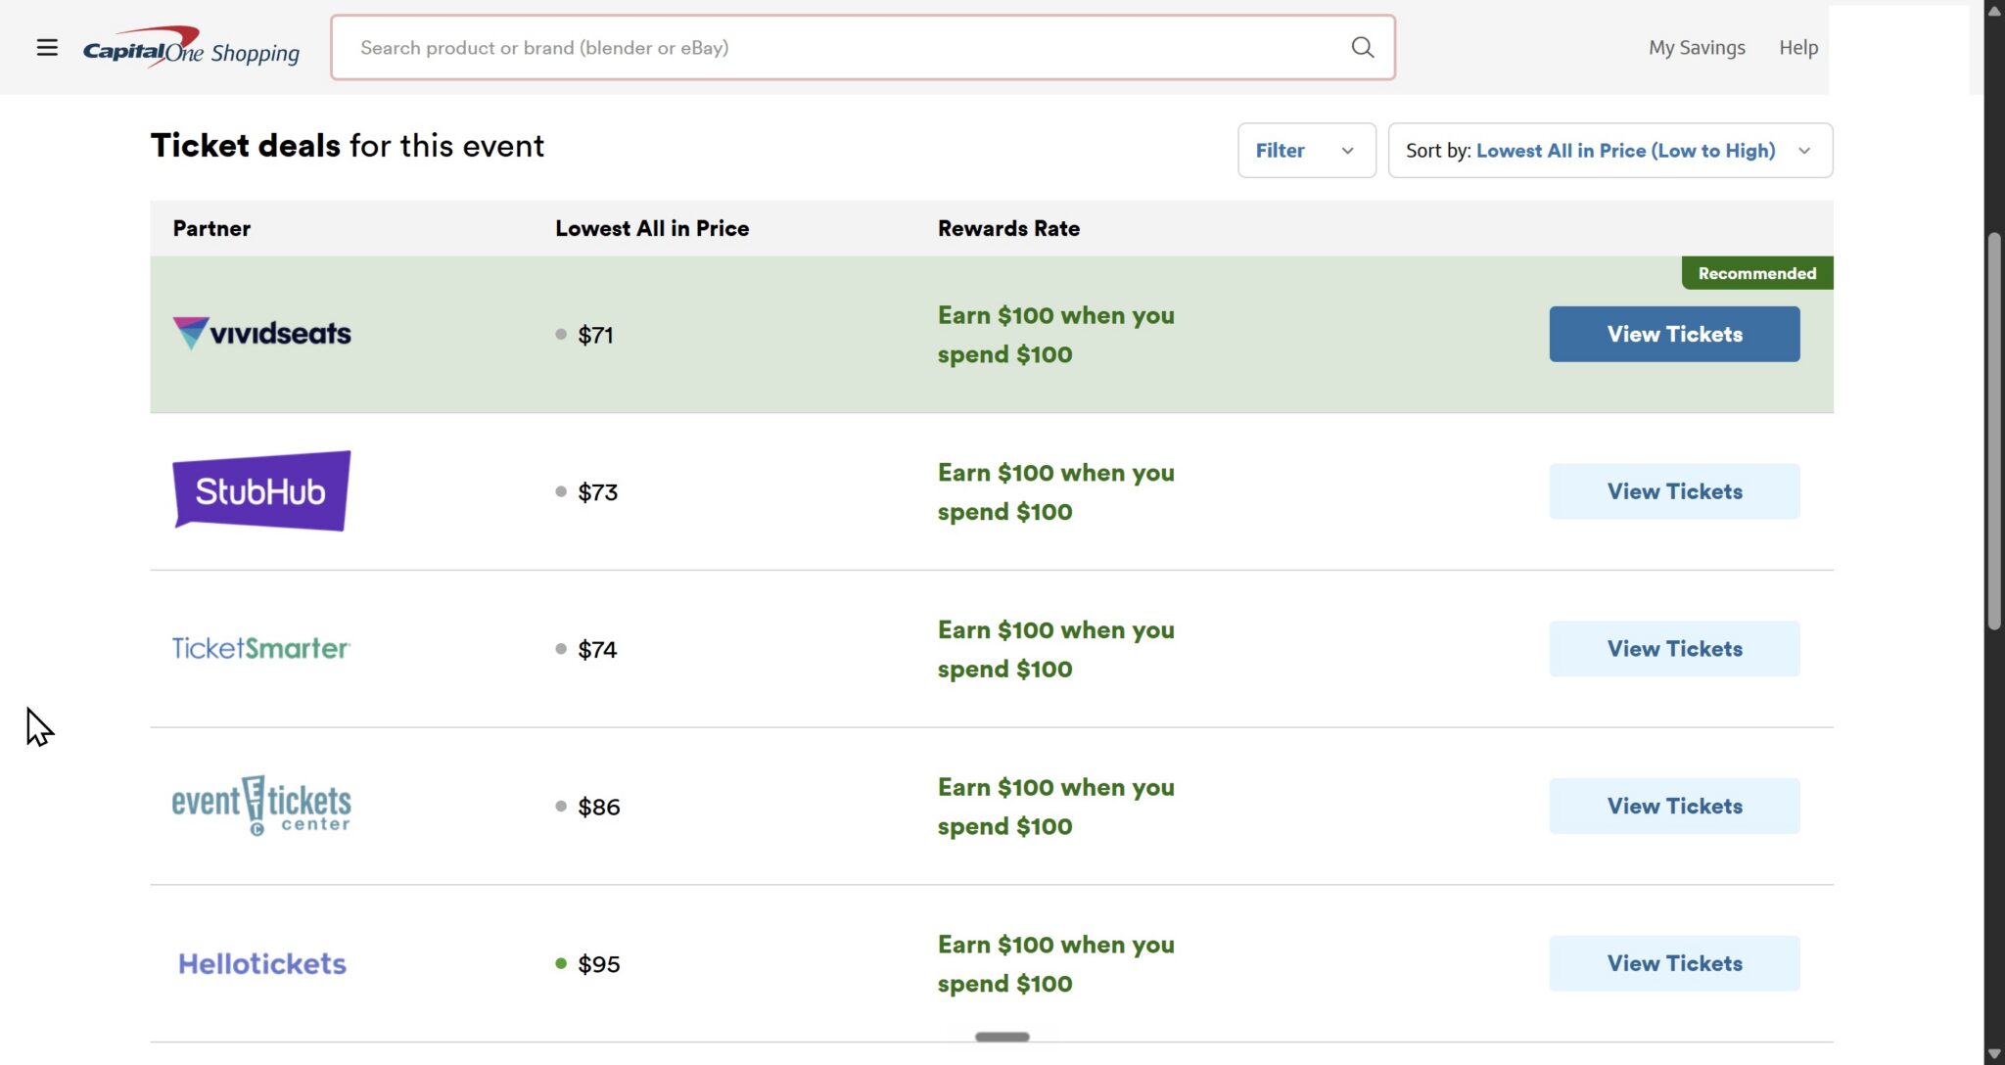
Task: Click the horizontal drag handle at the bottom
Action: point(1002,1037)
